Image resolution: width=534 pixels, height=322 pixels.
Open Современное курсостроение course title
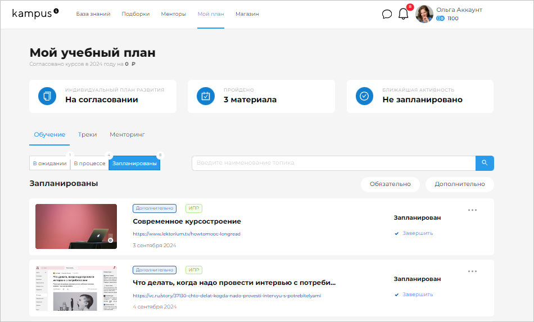(x=187, y=221)
